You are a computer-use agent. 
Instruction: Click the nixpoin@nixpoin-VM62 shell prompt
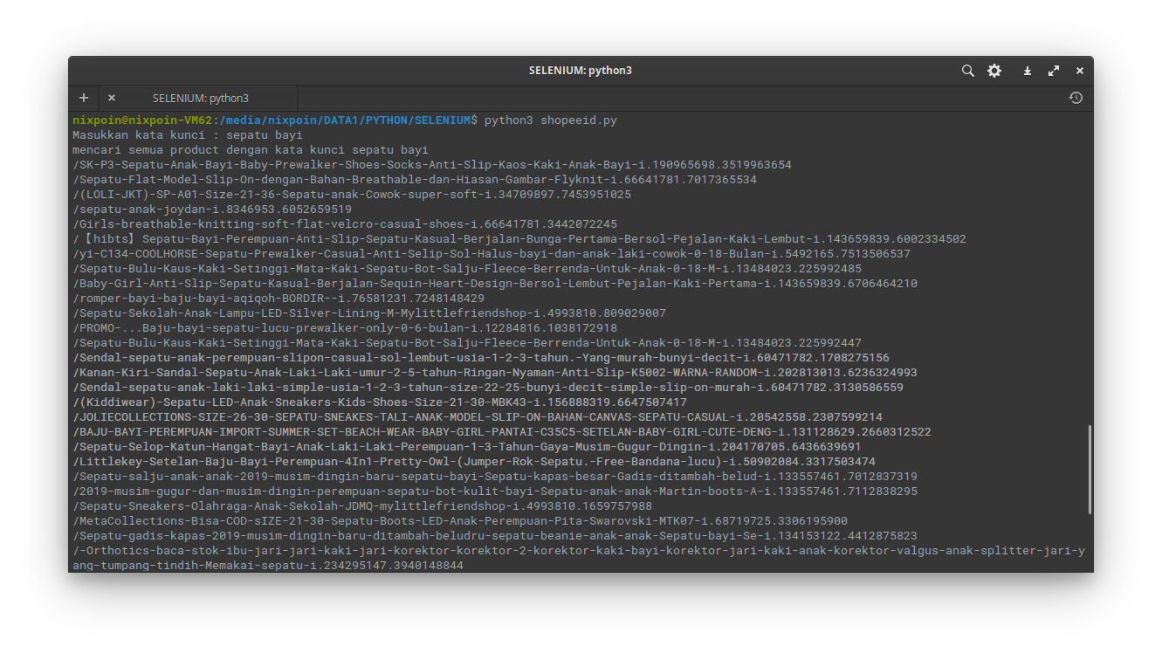coord(142,120)
